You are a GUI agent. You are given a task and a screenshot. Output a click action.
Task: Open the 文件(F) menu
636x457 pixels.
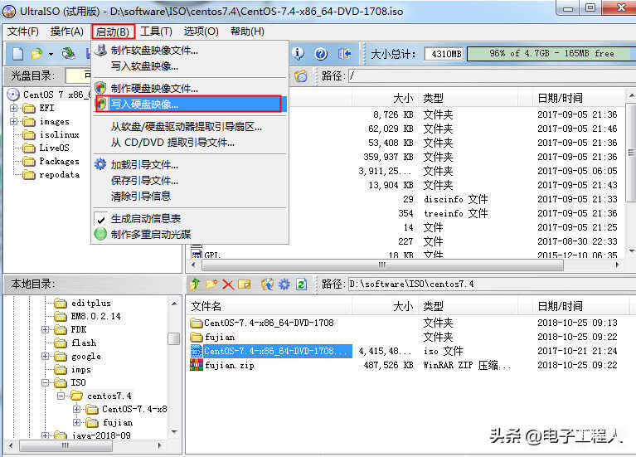point(22,32)
